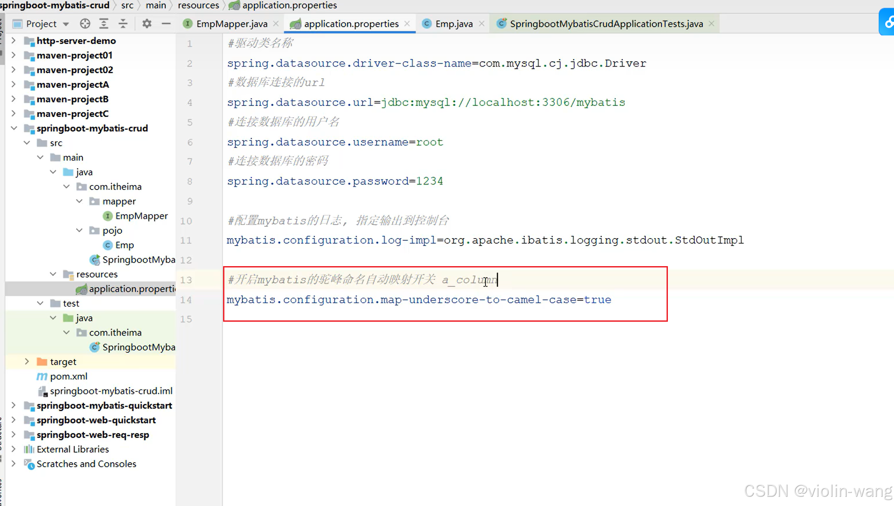Collapse the pojo package
Screen dimensions: 894x506
[x=80, y=230]
